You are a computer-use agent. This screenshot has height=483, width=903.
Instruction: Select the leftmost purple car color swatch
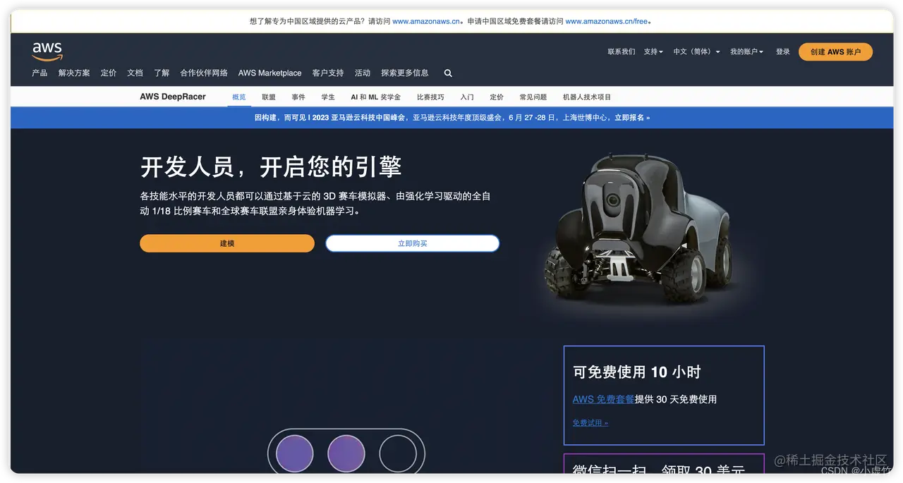coord(293,454)
